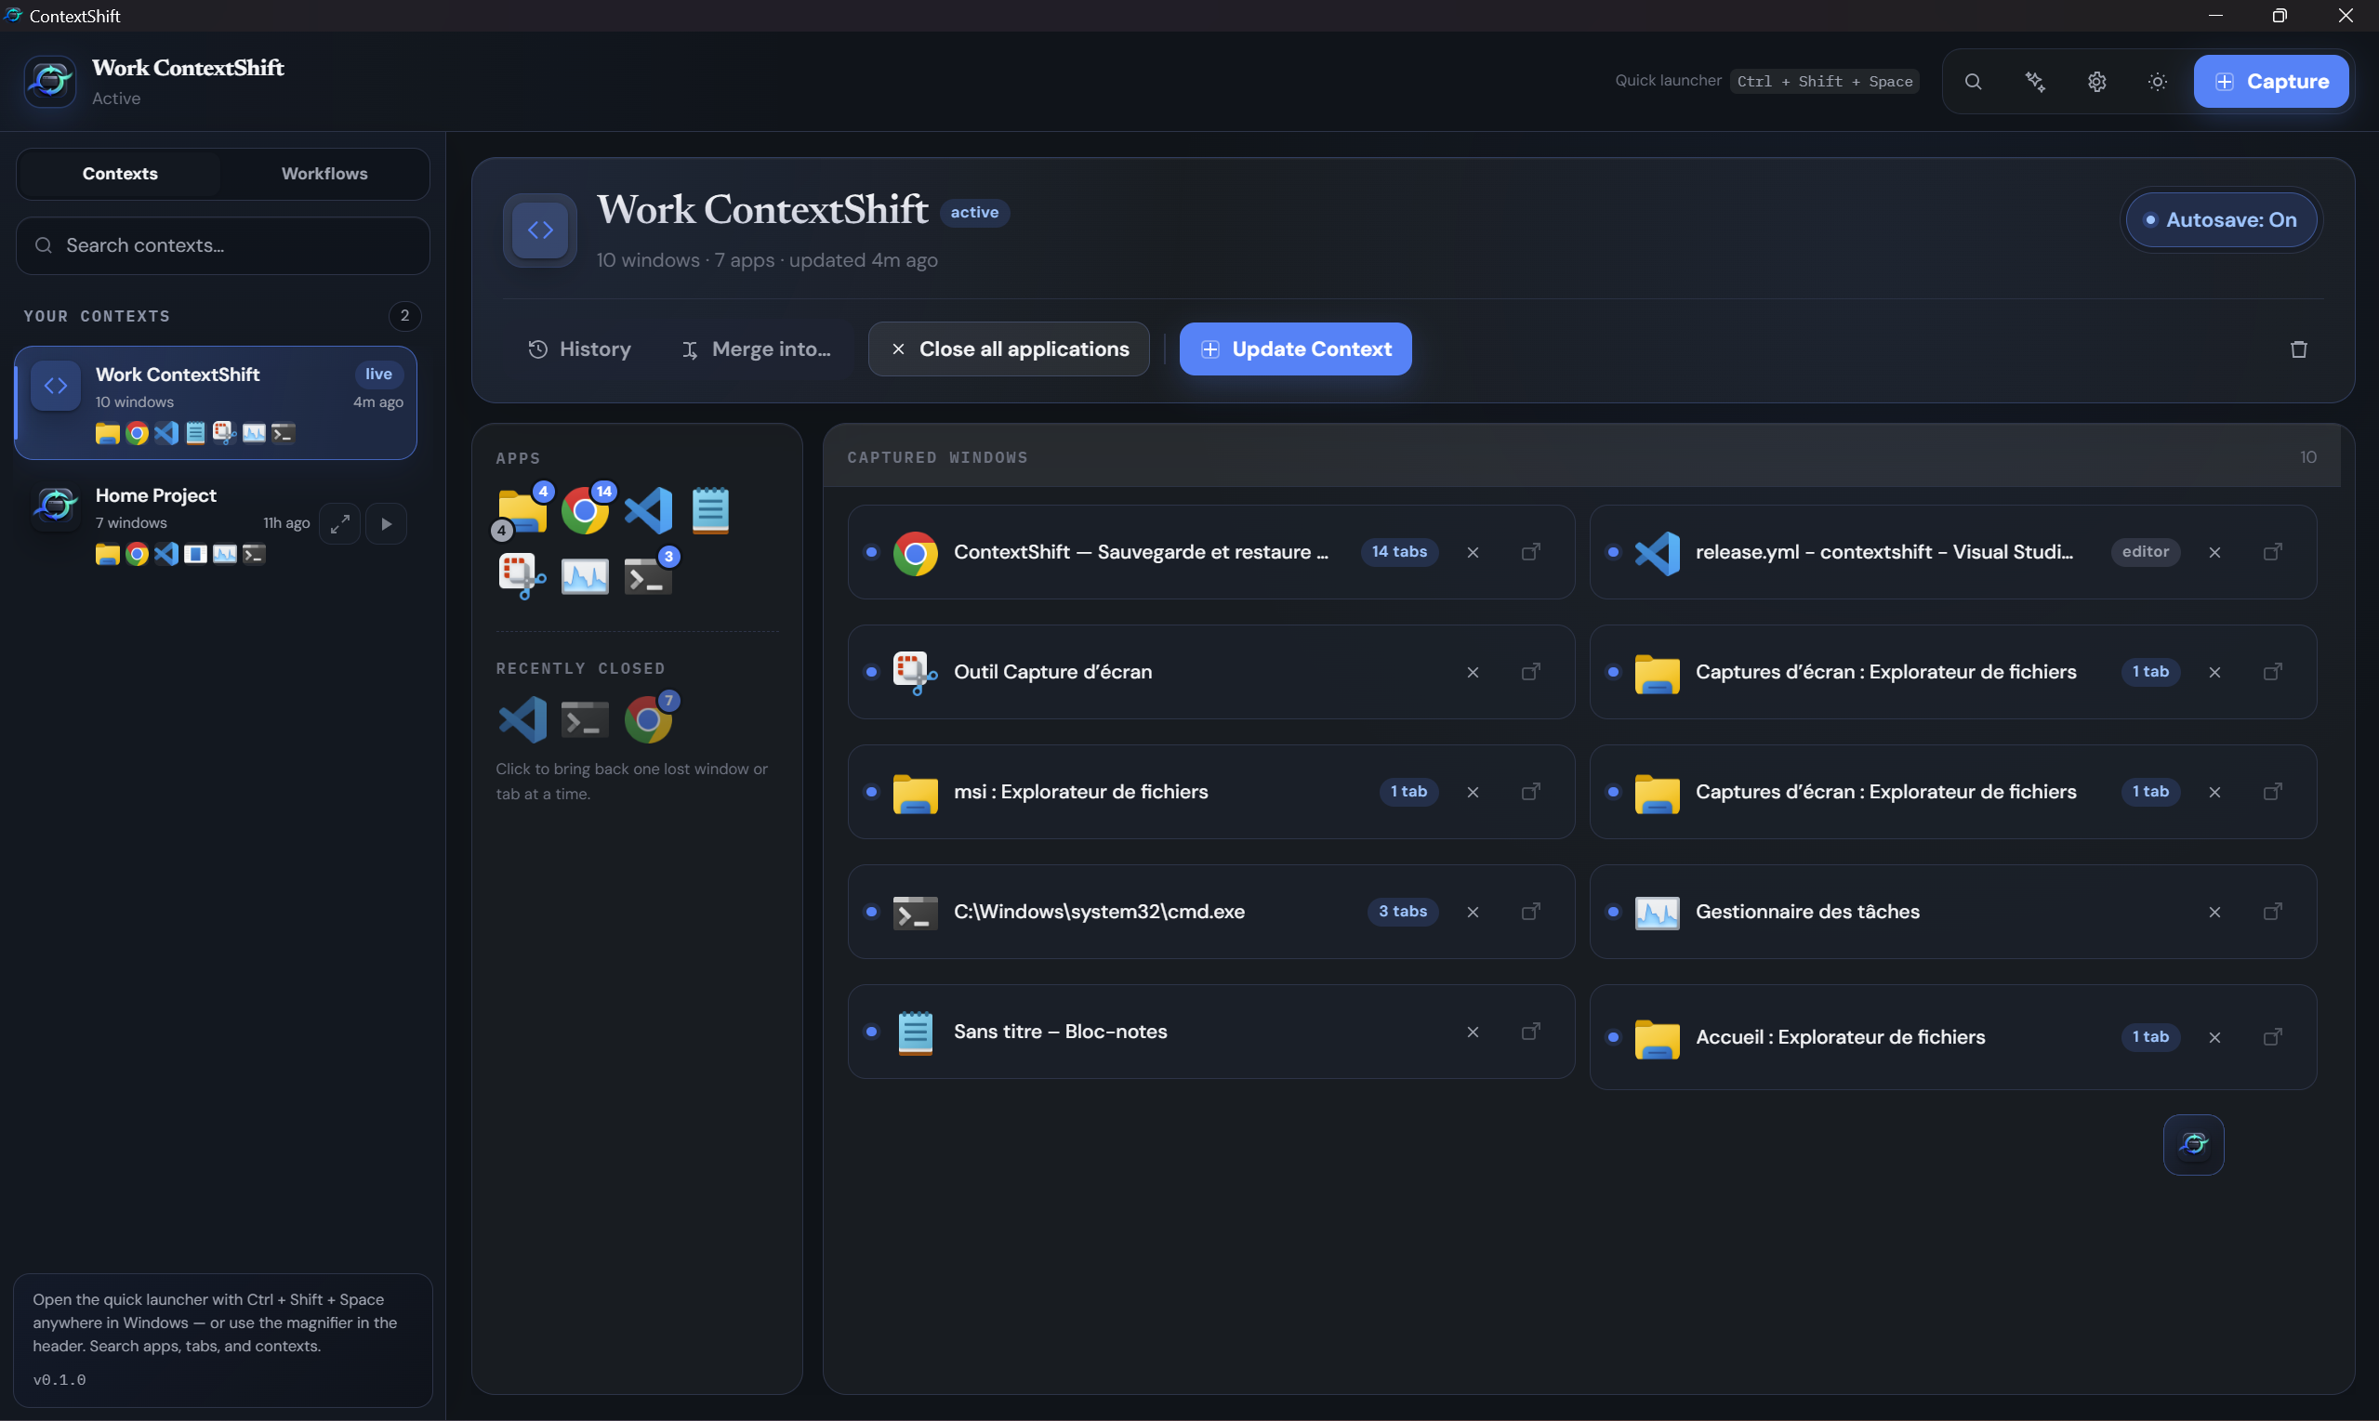Screen dimensions: 2379x1421
Task: Click Task Manager icon in Apps panel
Action: coord(585,575)
